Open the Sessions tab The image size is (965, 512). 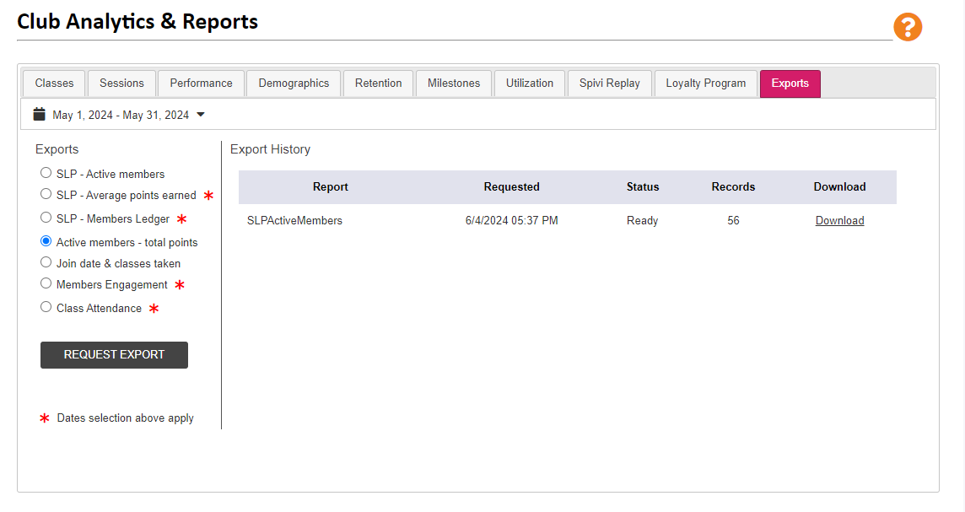[121, 83]
